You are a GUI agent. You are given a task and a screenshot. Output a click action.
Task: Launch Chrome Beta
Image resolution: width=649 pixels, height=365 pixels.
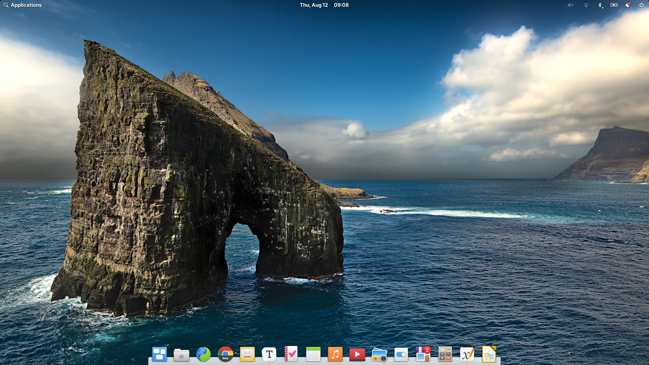click(225, 354)
